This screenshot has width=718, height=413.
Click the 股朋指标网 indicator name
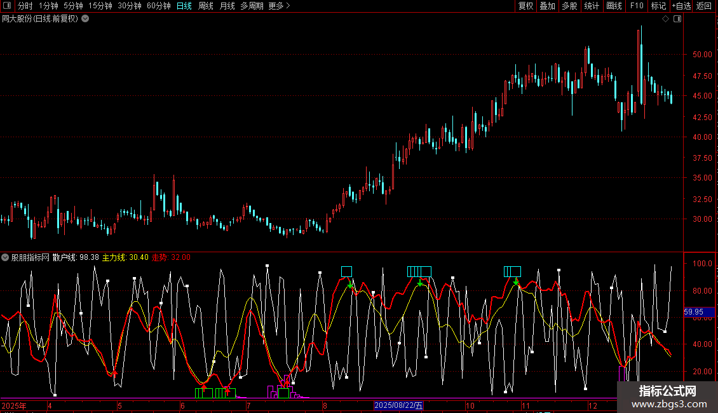[x=30, y=257]
